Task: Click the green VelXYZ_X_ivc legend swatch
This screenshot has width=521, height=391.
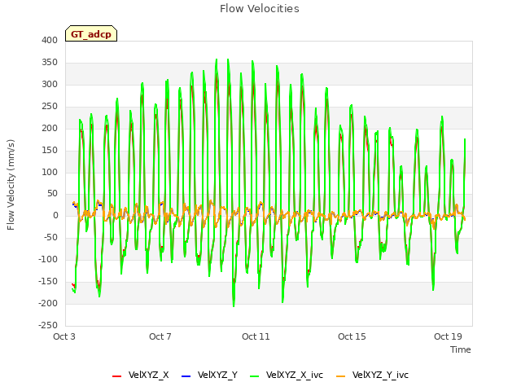Action: click(254, 376)
